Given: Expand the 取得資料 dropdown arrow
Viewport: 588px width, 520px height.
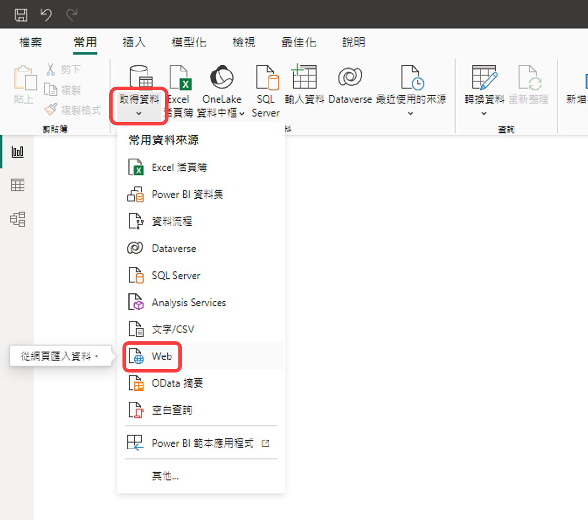Looking at the screenshot, I should click(x=139, y=113).
